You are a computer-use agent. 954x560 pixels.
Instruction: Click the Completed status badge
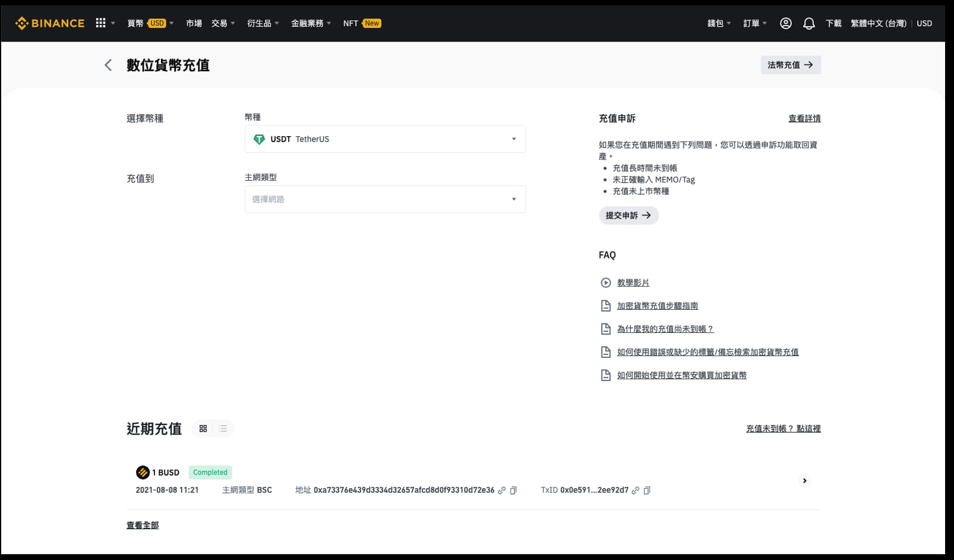[x=210, y=472]
